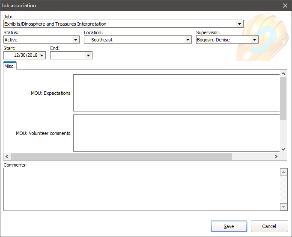Viewport: 292px width, 237px height.
Task: Open the Start date picker arrow
Action: tap(42, 56)
